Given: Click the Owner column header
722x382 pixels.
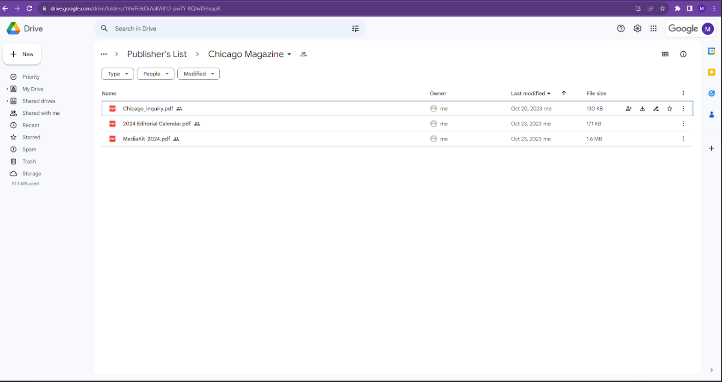Looking at the screenshot, I should click(438, 94).
